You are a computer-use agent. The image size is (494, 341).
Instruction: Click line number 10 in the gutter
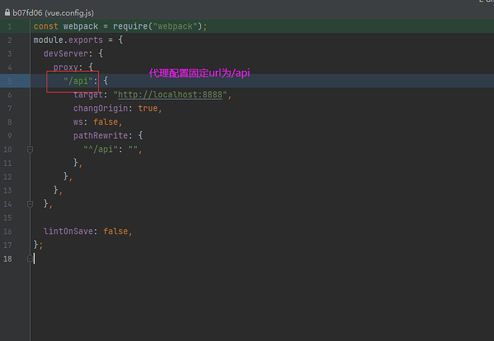8,150
